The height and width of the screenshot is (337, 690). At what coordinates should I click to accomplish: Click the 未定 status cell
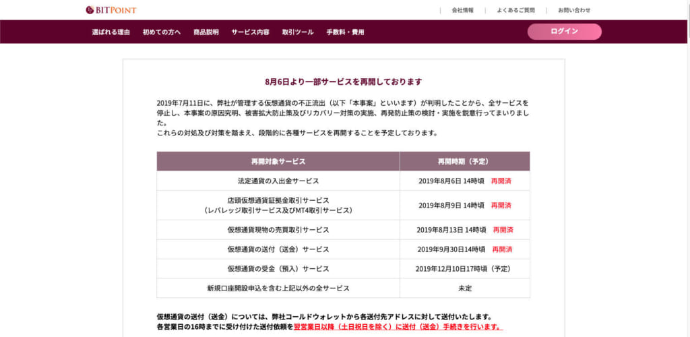pyautogui.click(x=464, y=288)
